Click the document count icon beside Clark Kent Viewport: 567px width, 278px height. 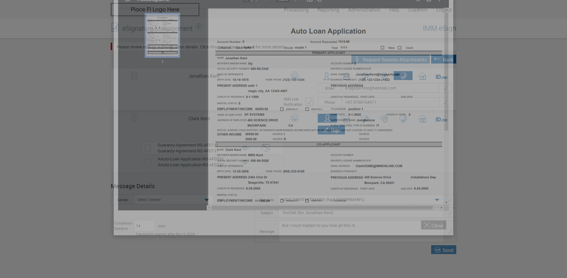[x=134, y=118]
